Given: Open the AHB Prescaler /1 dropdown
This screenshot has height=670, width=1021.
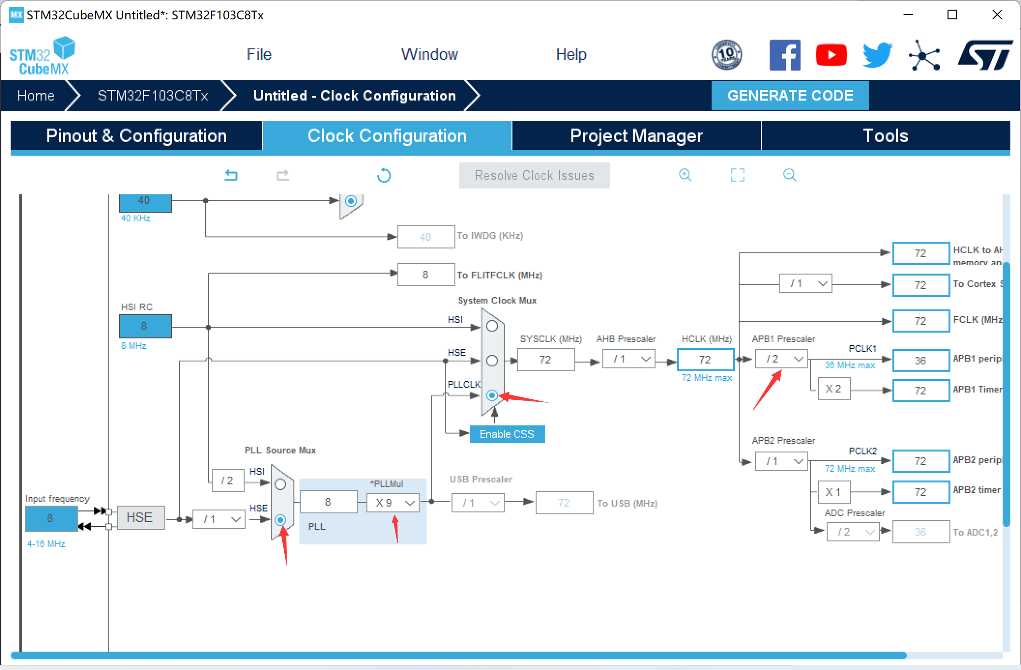Looking at the screenshot, I should [629, 359].
